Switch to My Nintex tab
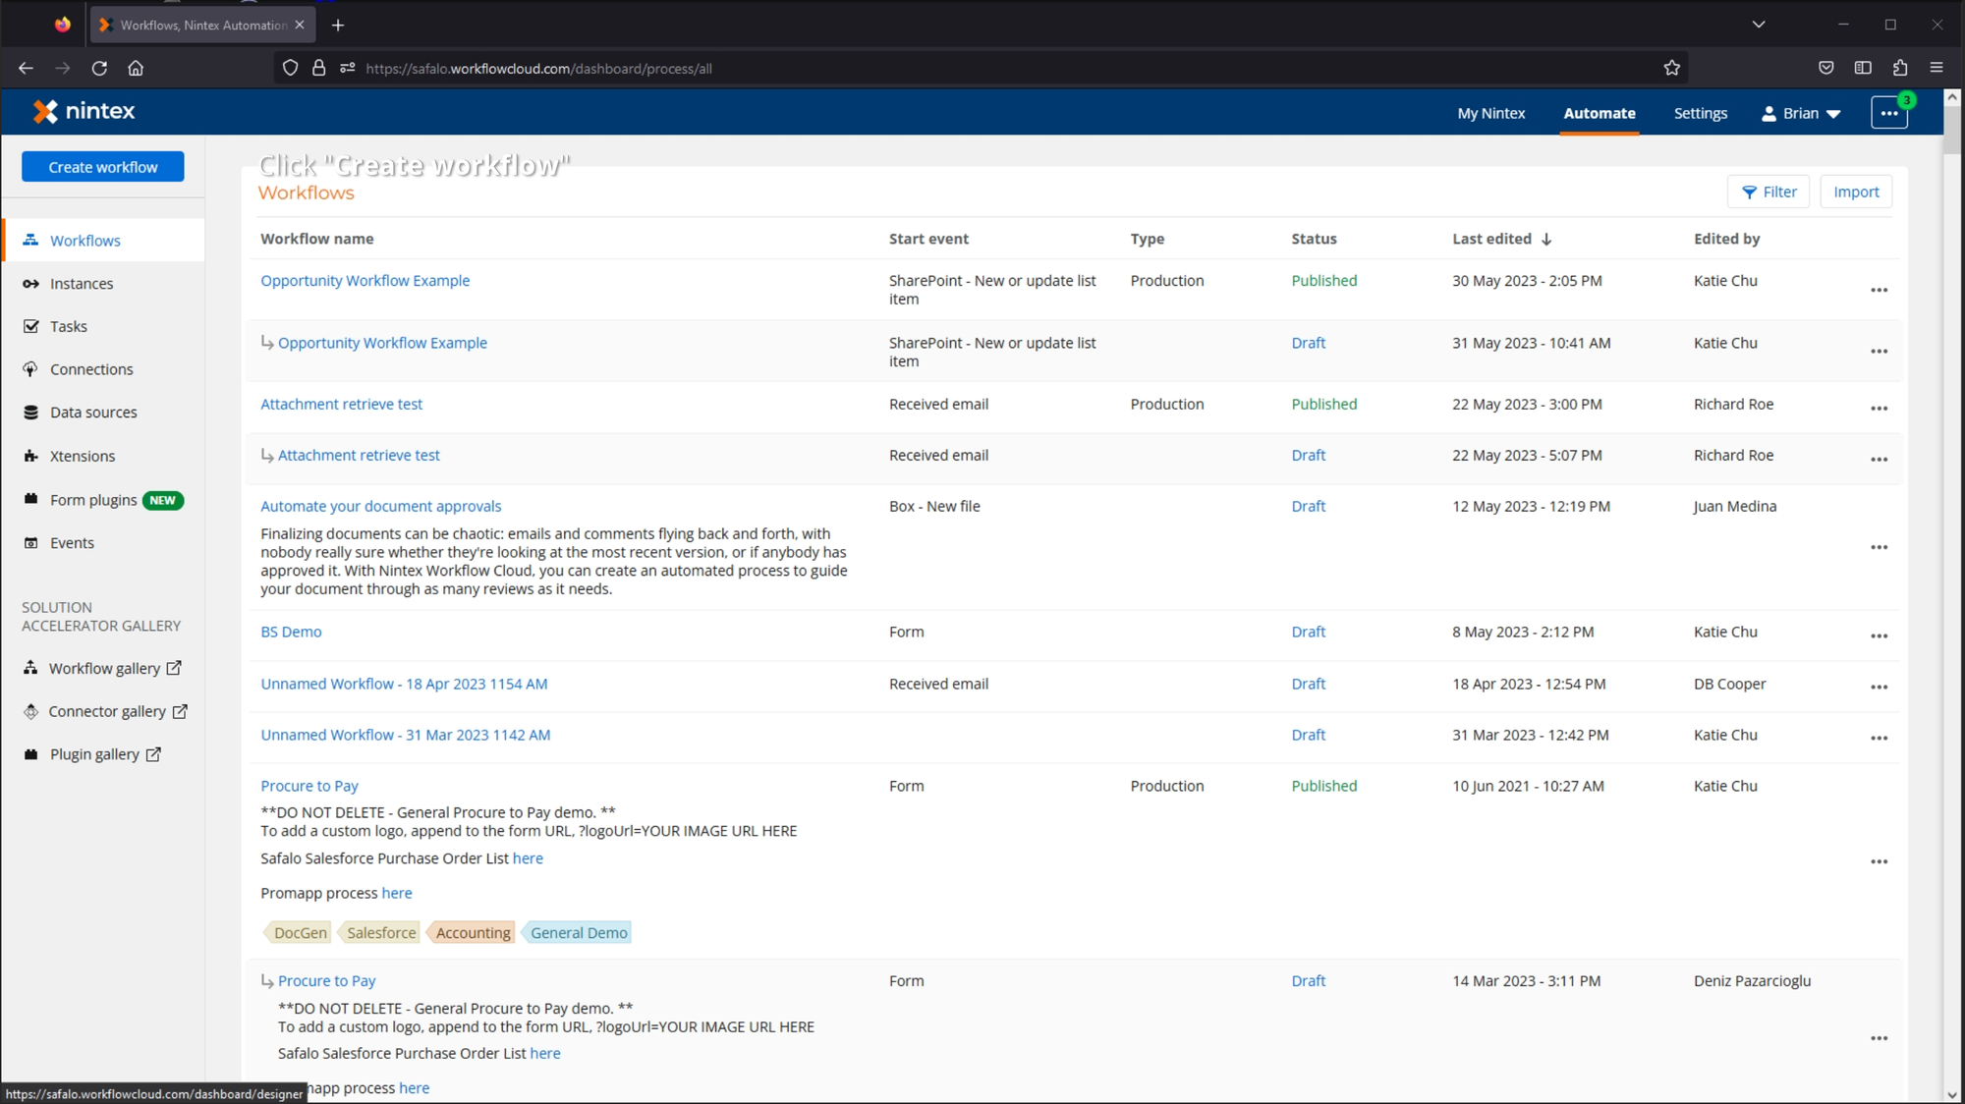Screen dimensions: 1965x1104 pos(1490,114)
